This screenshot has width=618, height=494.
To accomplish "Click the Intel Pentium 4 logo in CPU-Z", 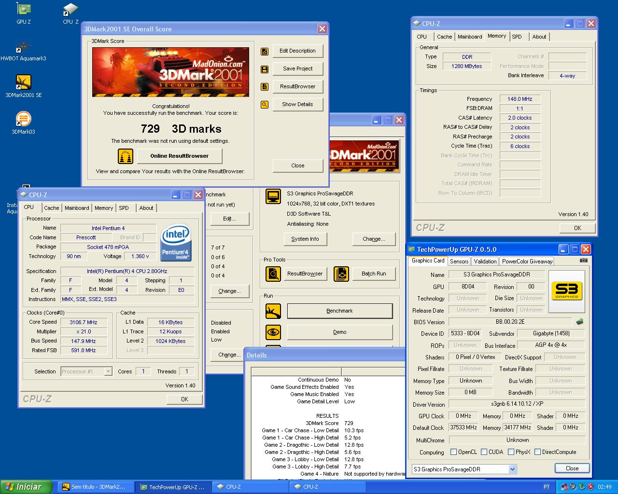I will point(176,243).
